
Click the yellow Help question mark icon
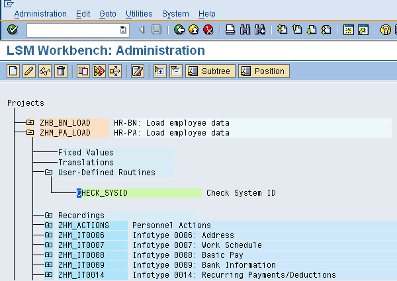coord(385,30)
